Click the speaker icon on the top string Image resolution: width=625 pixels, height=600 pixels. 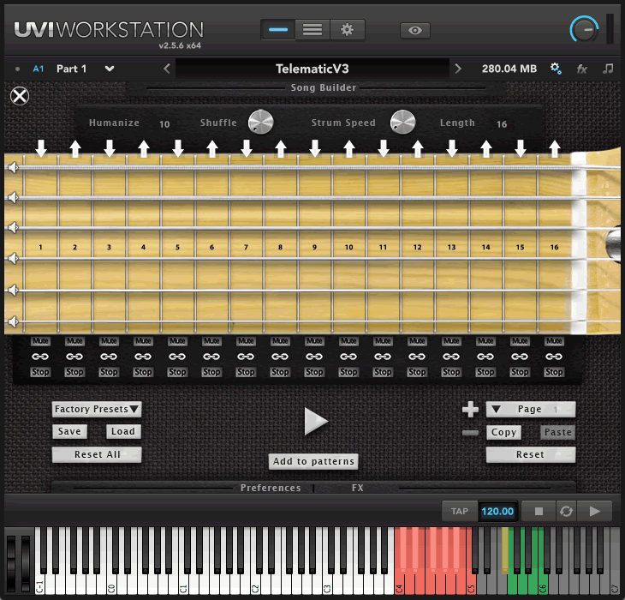tap(13, 168)
